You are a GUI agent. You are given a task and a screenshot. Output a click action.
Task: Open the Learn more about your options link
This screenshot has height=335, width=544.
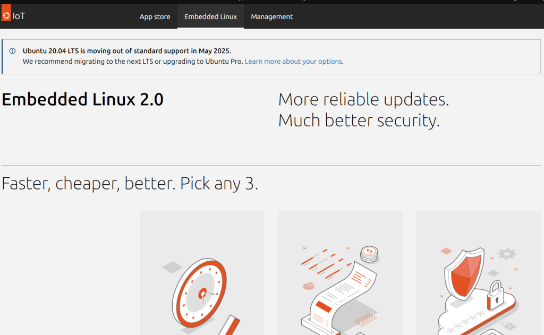[x=293, y=62]
